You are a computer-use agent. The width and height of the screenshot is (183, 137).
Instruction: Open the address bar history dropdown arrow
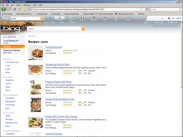click(144, 9)
